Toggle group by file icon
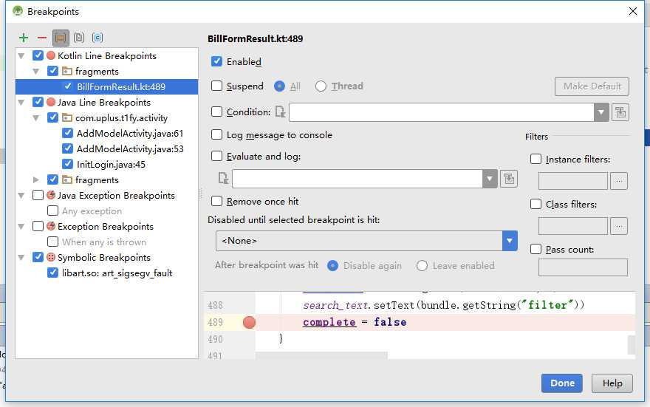This screenshot has height=407, width=650. point(79,38)
